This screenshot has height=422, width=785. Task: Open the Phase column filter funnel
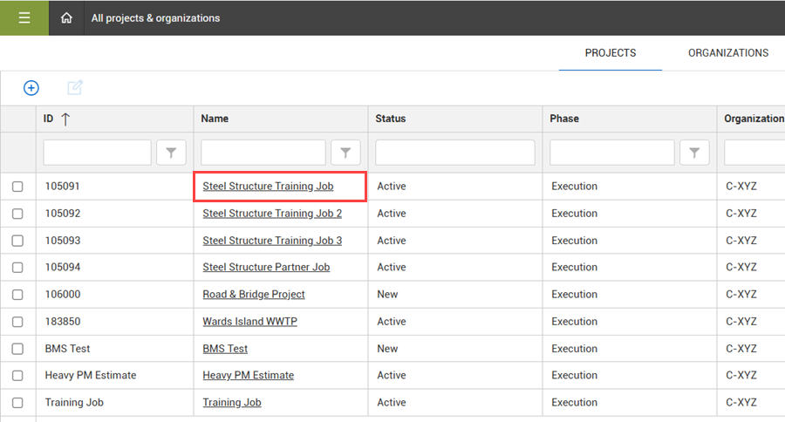point(694,153)
